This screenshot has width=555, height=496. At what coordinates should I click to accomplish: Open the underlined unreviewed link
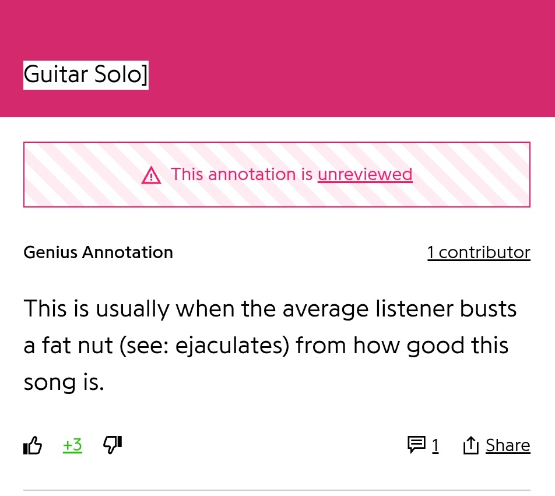click(365, 174)
